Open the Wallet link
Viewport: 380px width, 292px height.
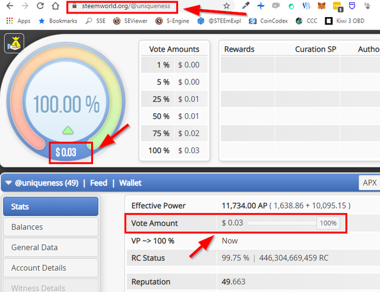tap(130, 183)
